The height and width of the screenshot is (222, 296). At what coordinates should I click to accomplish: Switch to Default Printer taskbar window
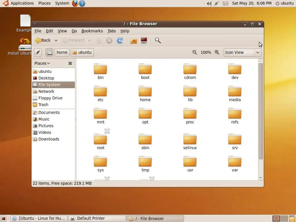[x=97, y=219]
